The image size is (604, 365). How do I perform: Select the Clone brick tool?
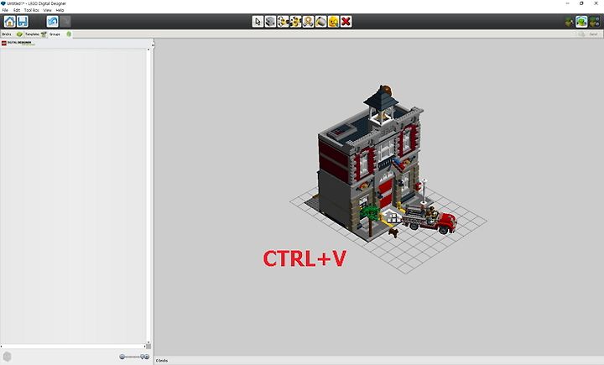point(270,22)
